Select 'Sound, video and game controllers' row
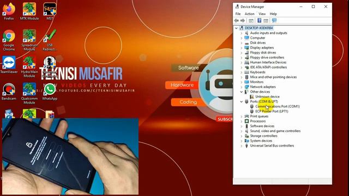This screenshot has width=349, height=196. tap(275, 131)
